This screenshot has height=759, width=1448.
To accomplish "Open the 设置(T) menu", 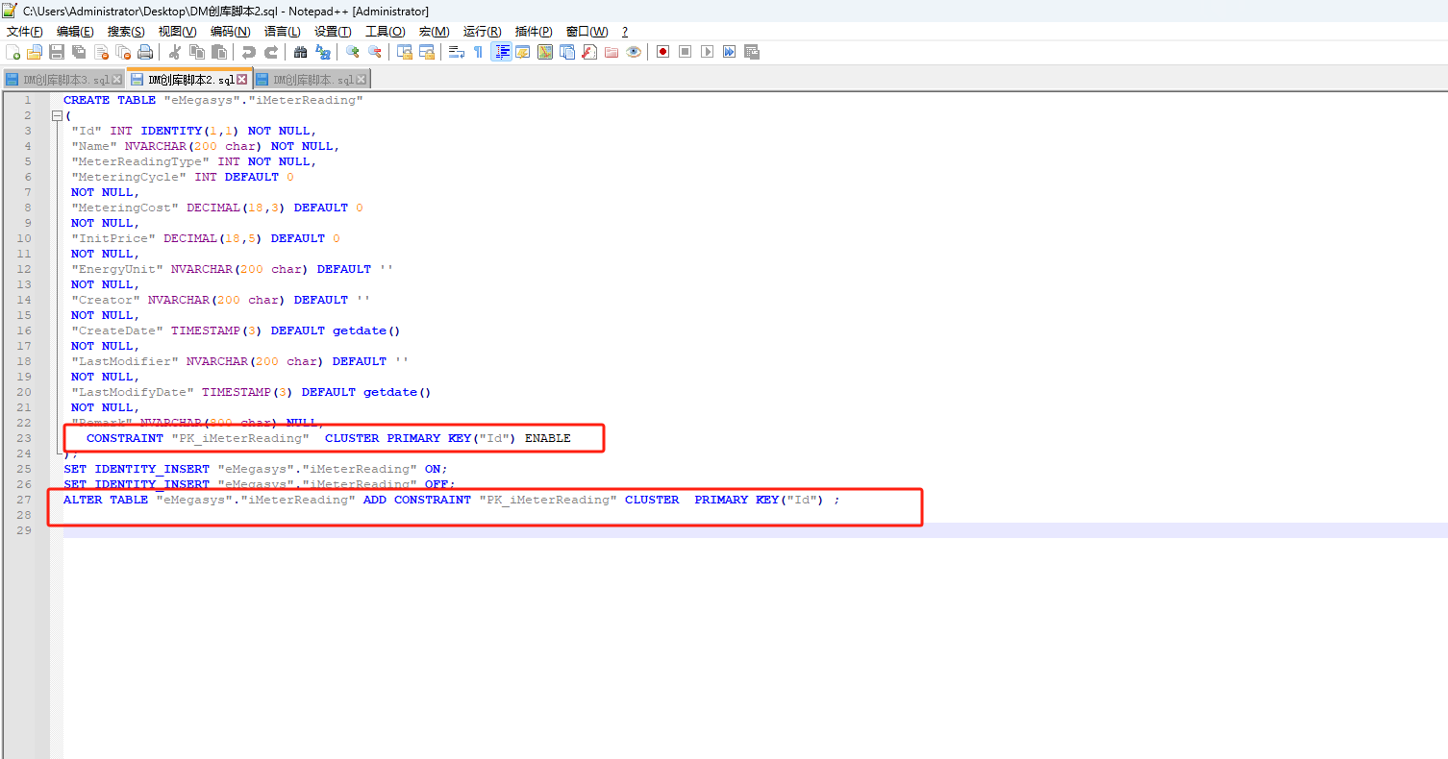I will (x=333, y=32).
